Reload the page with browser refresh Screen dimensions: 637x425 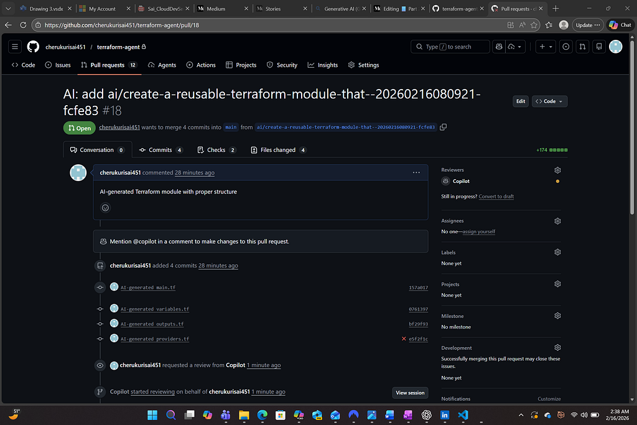pyautogui.click(x=23, y=25)
